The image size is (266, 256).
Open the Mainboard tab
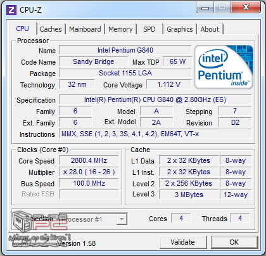point(85,29)
